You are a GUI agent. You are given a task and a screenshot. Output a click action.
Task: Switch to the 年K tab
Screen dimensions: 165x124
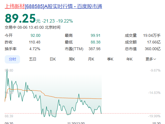click(129, 59)
